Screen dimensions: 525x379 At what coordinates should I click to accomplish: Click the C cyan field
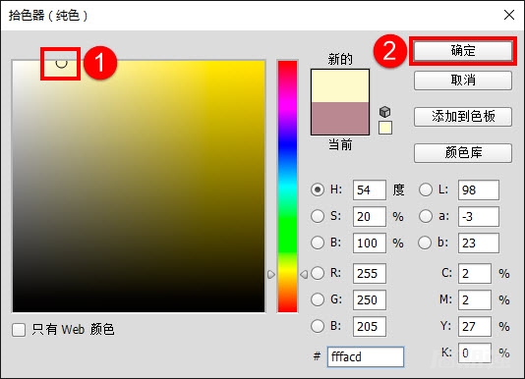[475, 273]
